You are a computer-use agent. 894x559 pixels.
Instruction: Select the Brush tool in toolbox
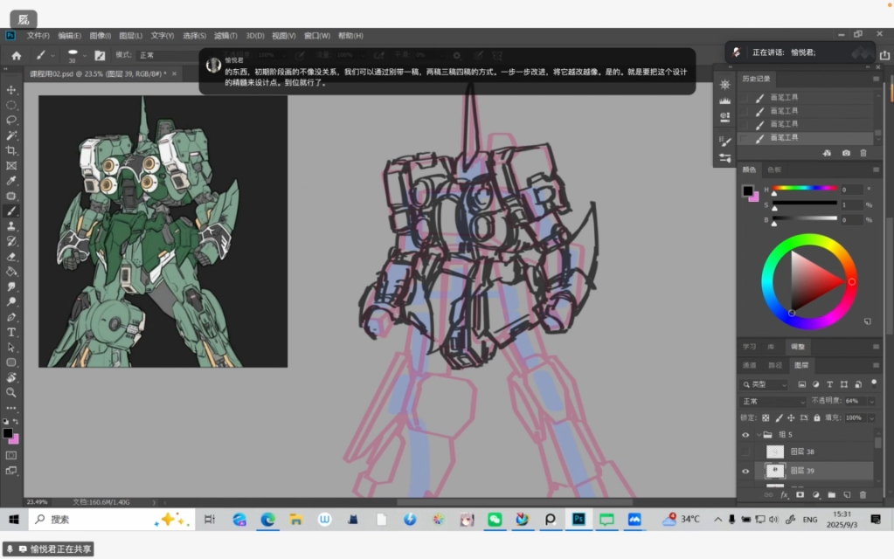tap(11, 210)
